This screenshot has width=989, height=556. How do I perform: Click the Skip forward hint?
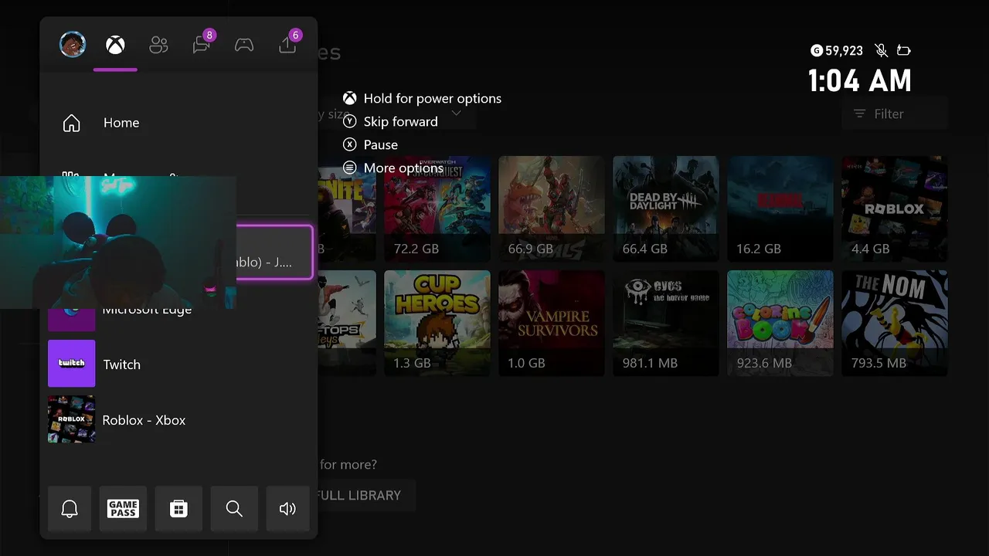pyautogui.click(x=391, y=121)
